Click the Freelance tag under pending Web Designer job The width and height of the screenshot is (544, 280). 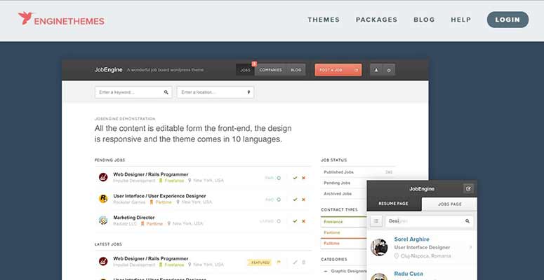pyautogui.click(x=171, y=181)
